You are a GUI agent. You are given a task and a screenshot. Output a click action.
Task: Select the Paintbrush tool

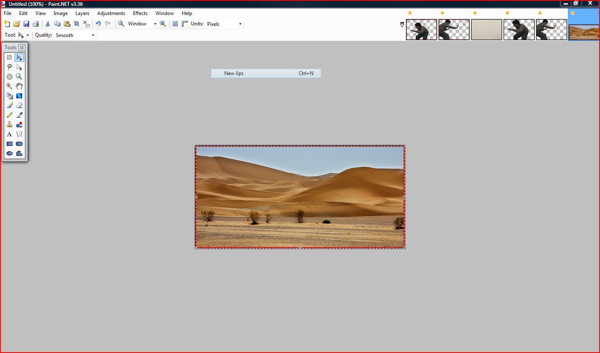click(x=9, y=105)
